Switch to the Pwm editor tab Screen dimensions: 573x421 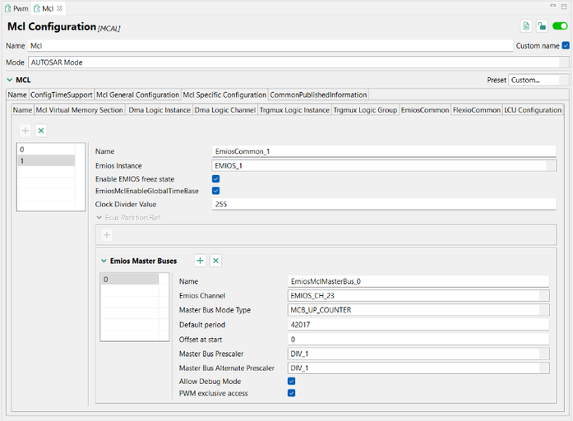[x=15, y=7]
